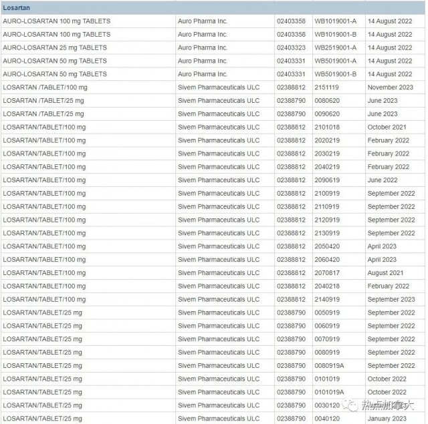This screenshot has height=424, width=428.
Task: Select lot number 2090619
Action: point(327,180)
